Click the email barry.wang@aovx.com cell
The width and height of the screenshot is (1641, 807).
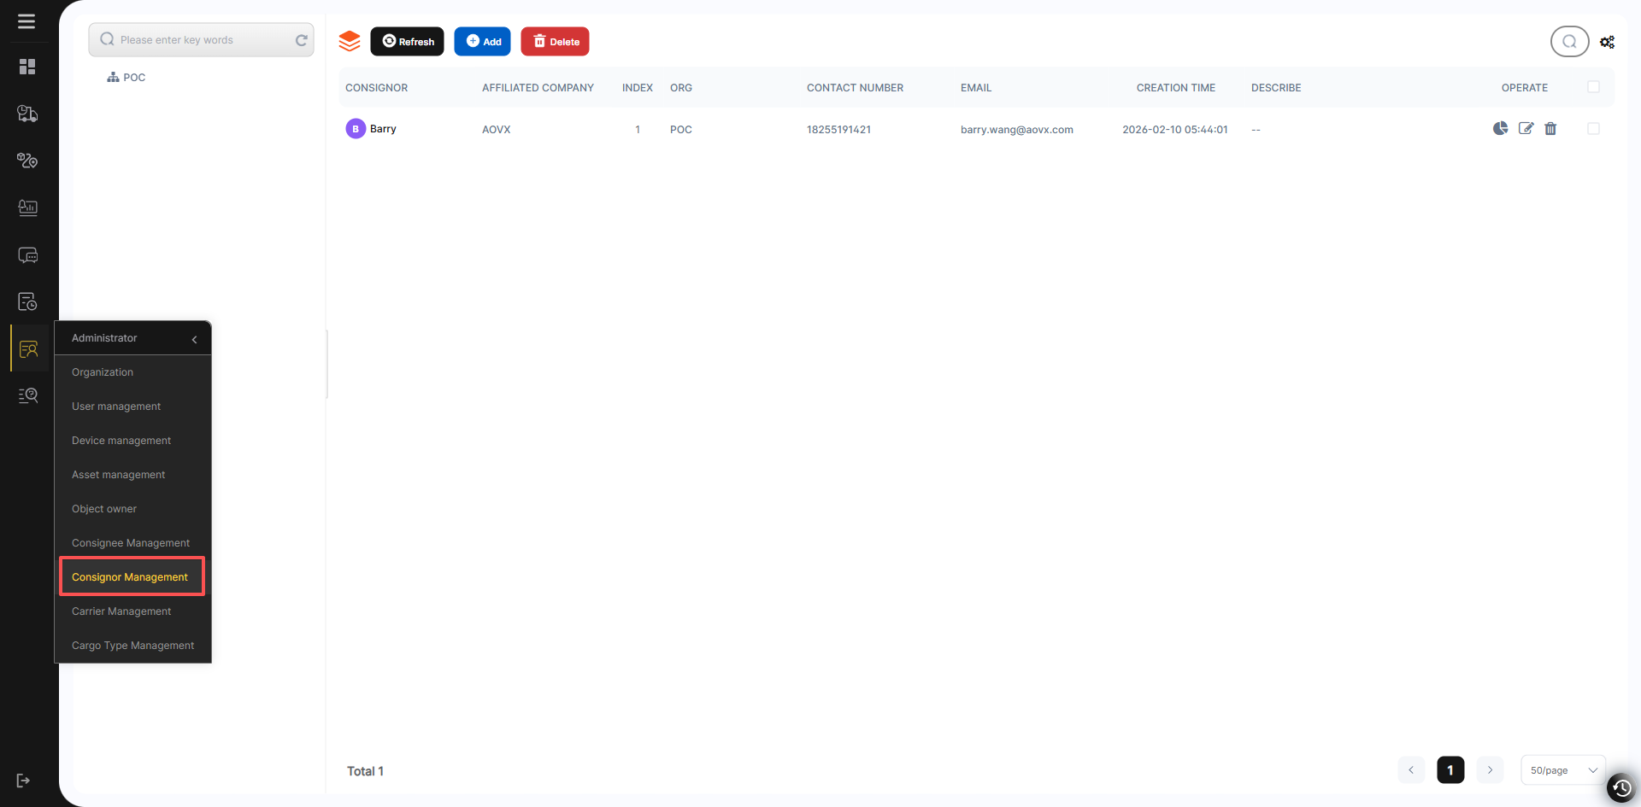(1016, 130)
